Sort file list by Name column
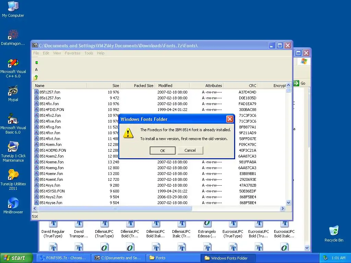Image resolution: width=351 pixels, height=263 pixels. tap(60, 85)
